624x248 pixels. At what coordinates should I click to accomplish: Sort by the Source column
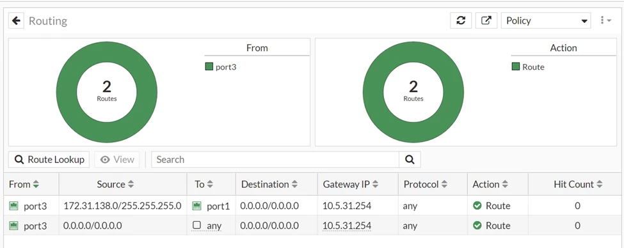click(131, 185)
